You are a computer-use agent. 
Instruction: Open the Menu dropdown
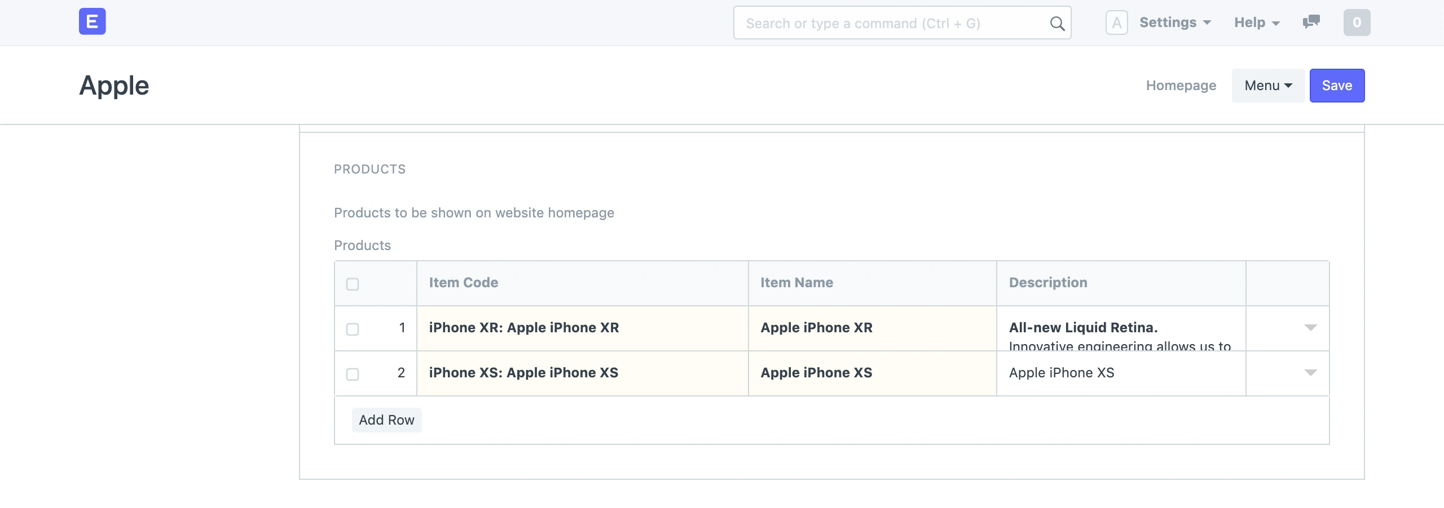point(1267,85)
